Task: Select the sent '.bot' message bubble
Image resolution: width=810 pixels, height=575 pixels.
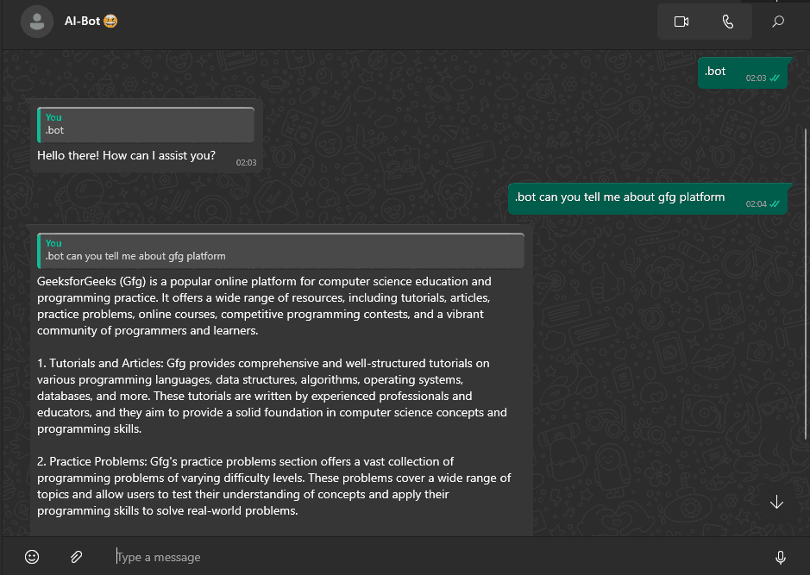Action: pyautogui.click(x=743, y=72)
